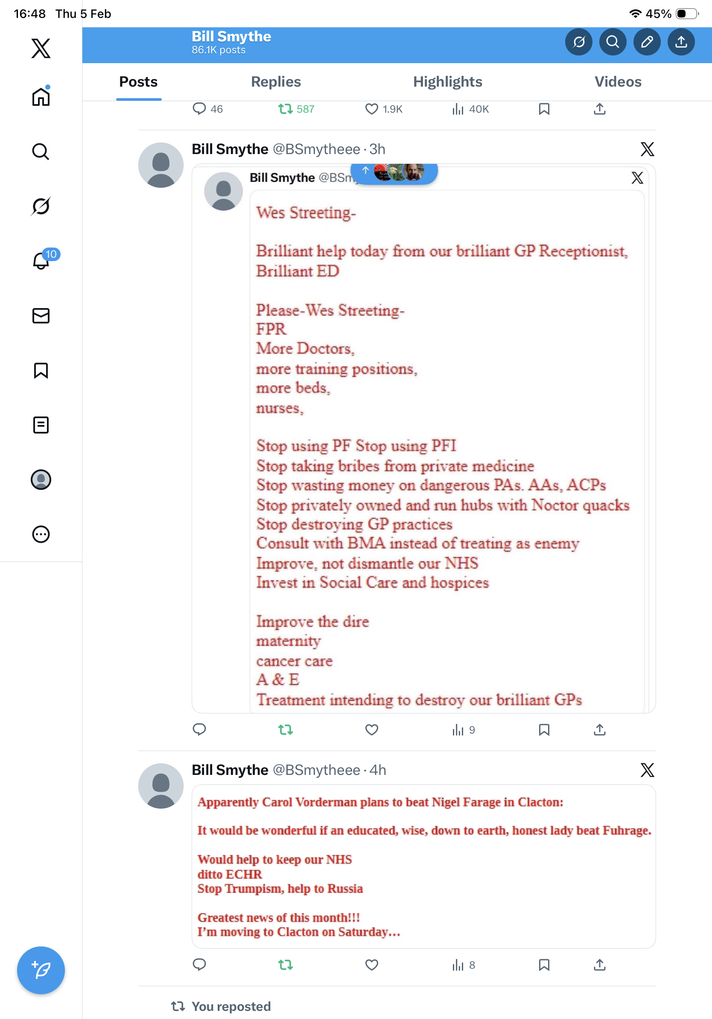The width and height of the screenshot is (712, 1019).
Task: Toggle like on the 3h Wes Streeting post
Action: [371, 730]
